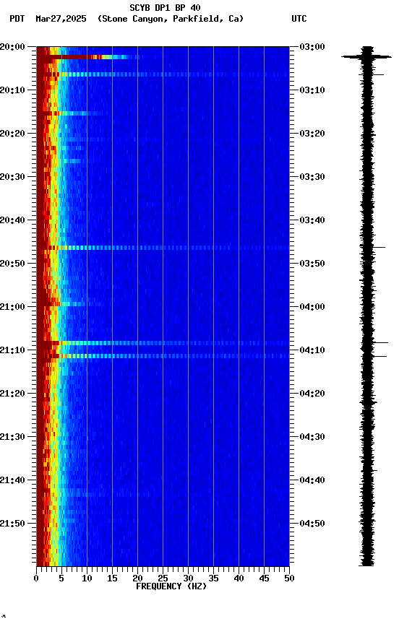Click the '21:40' PDT time label
This screenshot has height=624, width=399.
pyautogui.click(x=12, y=481)
